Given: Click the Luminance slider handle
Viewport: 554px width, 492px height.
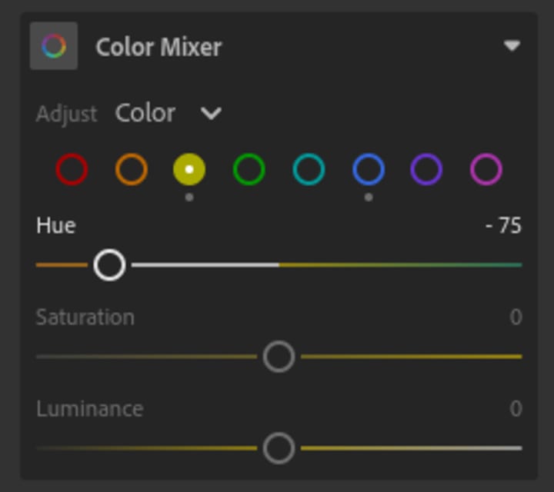Looking at the screenshot, I should 279,448.
